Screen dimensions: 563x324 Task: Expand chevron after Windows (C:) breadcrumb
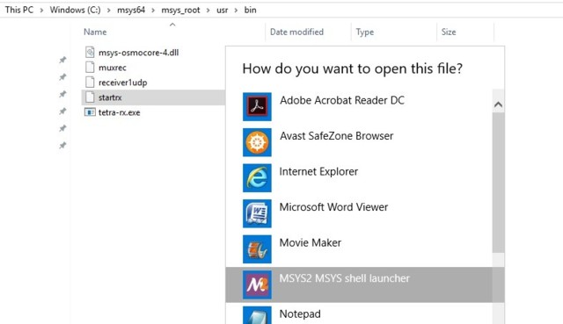(109, 10)
